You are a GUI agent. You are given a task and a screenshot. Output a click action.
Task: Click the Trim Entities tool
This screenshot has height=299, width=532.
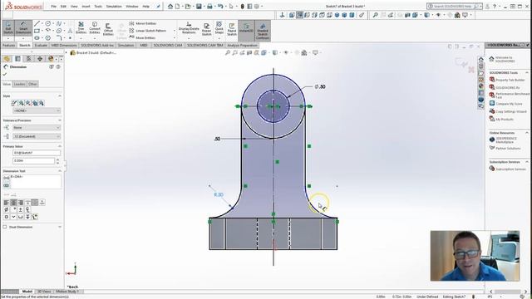point(81,27)
